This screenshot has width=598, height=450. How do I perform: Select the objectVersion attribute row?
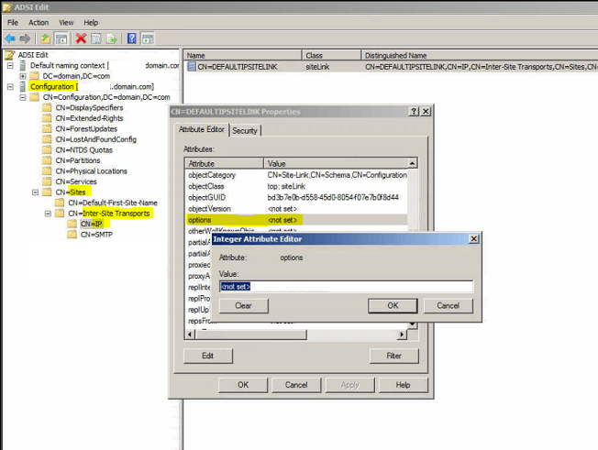(296, 209)
